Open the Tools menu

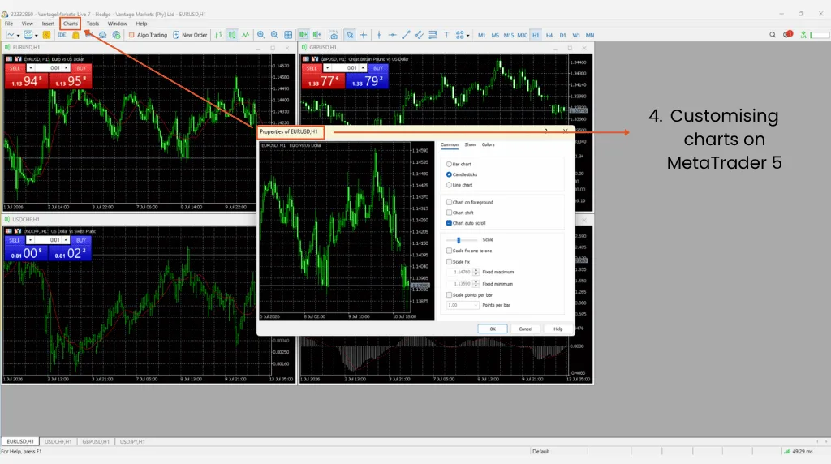tap(93, 24)
